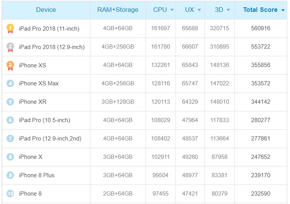
Task: Open iPad Pro 2018 (11-inch) entry
Action: pyautogui.click(x=49, y=28)
